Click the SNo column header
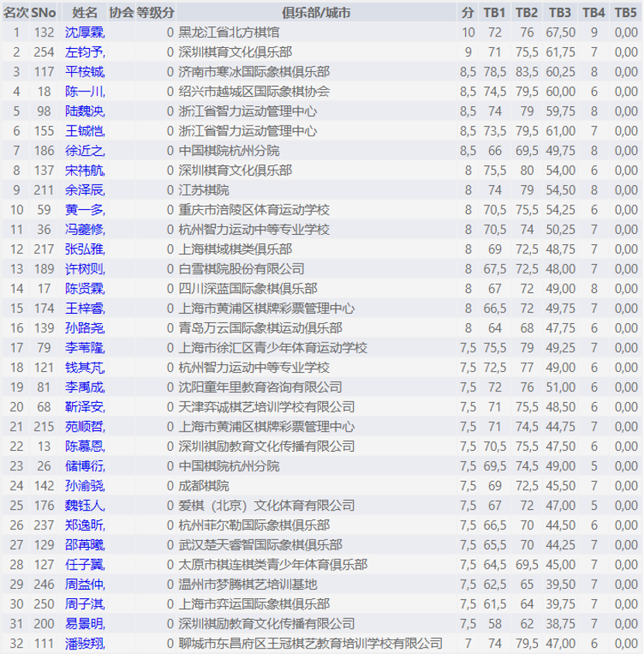 pos(43,12)
